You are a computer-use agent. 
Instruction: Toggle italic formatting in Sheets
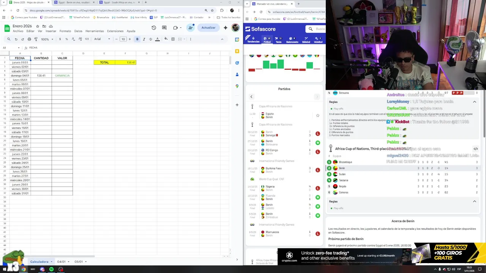pyautogui.click(x=144, y=39)
